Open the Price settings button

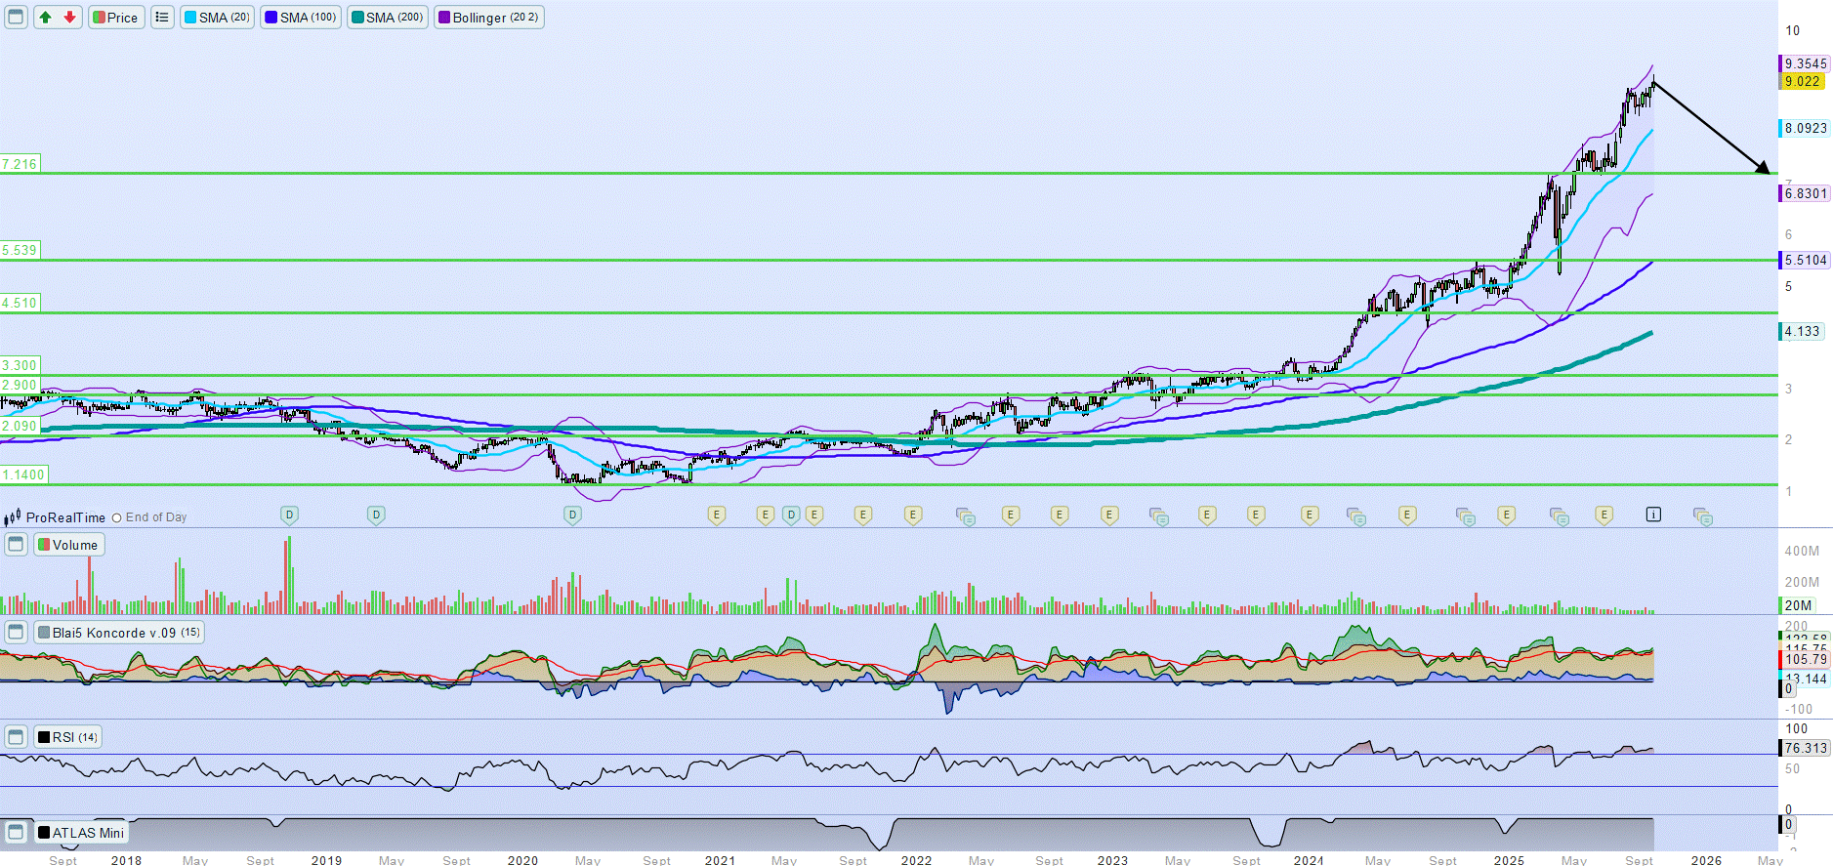pyautogui.click(x=116, y=18)
